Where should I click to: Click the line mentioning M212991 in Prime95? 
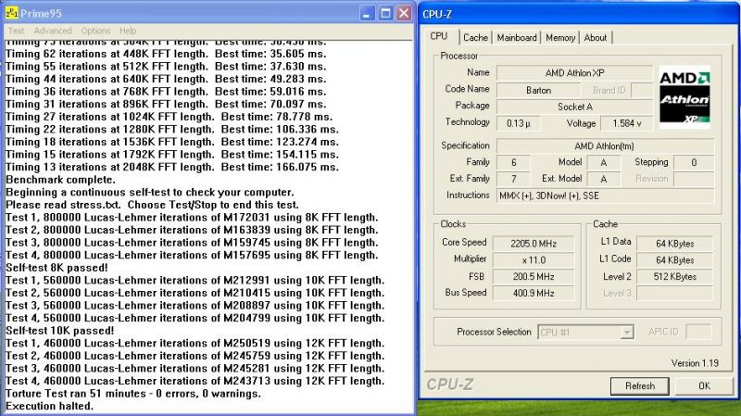coord(195,281)
